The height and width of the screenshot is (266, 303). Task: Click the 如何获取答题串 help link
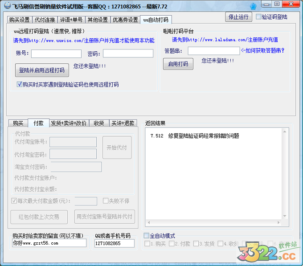(x=263, y=50)
